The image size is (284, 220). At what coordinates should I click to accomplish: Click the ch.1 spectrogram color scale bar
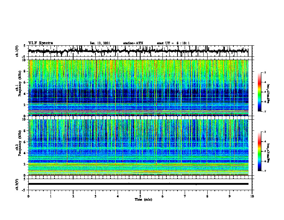(x=260, y=92)
